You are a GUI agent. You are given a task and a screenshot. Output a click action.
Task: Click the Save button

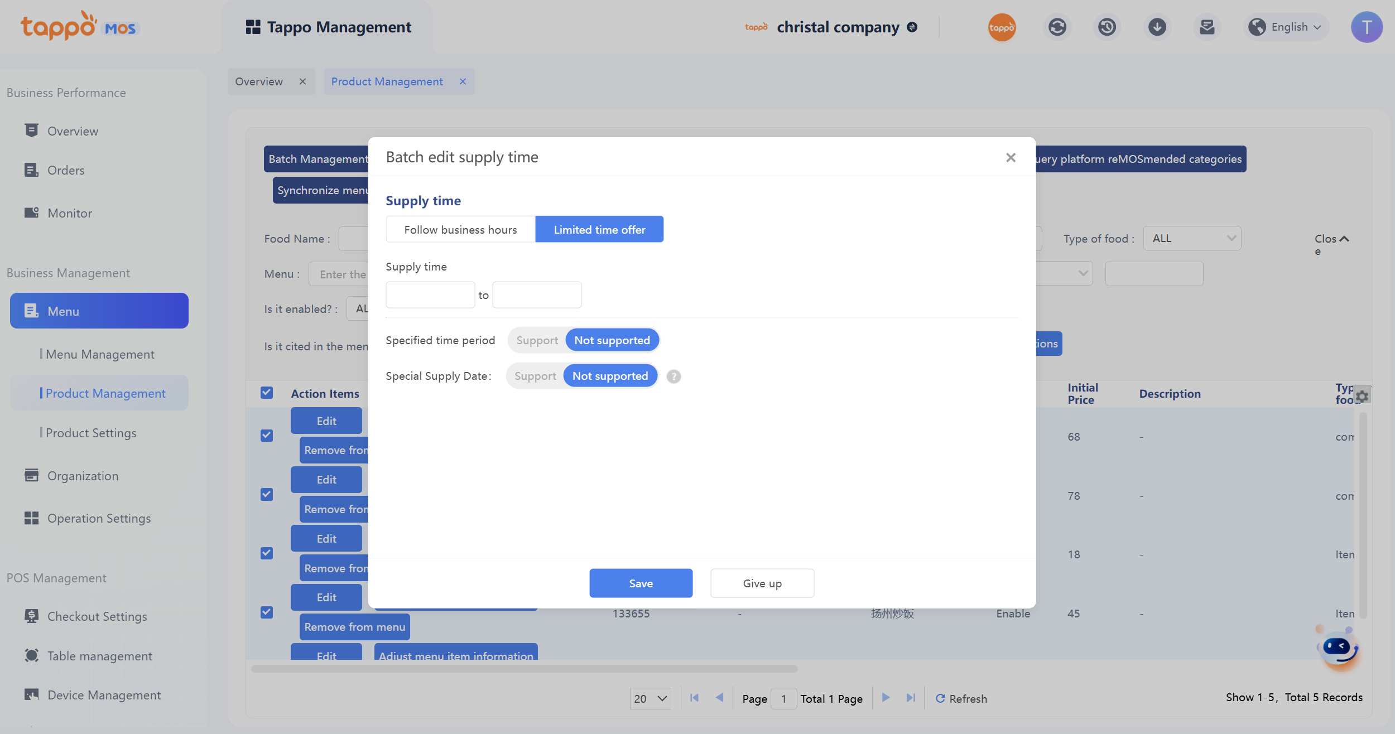coord(641,583)
